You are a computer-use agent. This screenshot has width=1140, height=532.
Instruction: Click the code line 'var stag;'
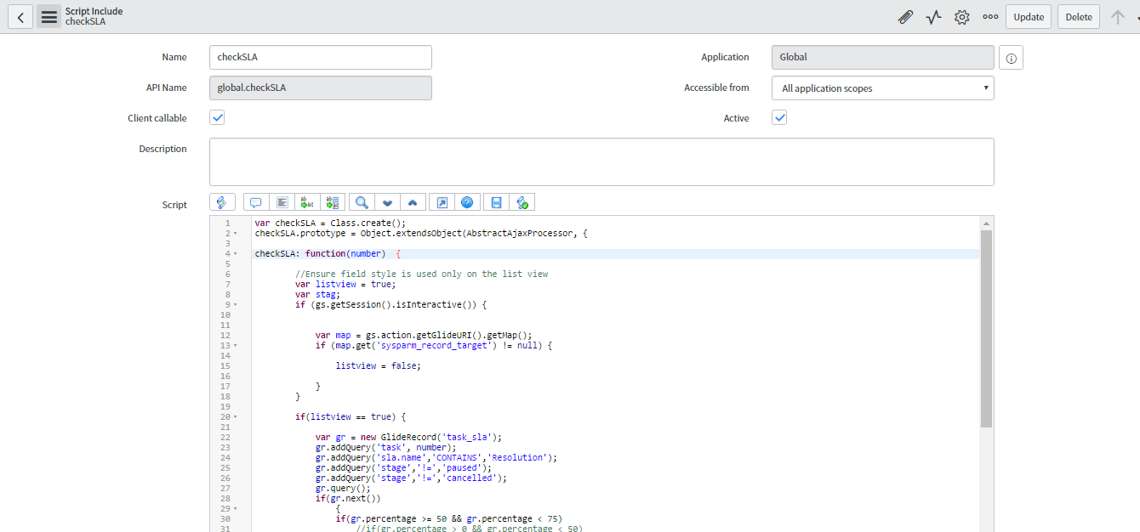point(317,294)
